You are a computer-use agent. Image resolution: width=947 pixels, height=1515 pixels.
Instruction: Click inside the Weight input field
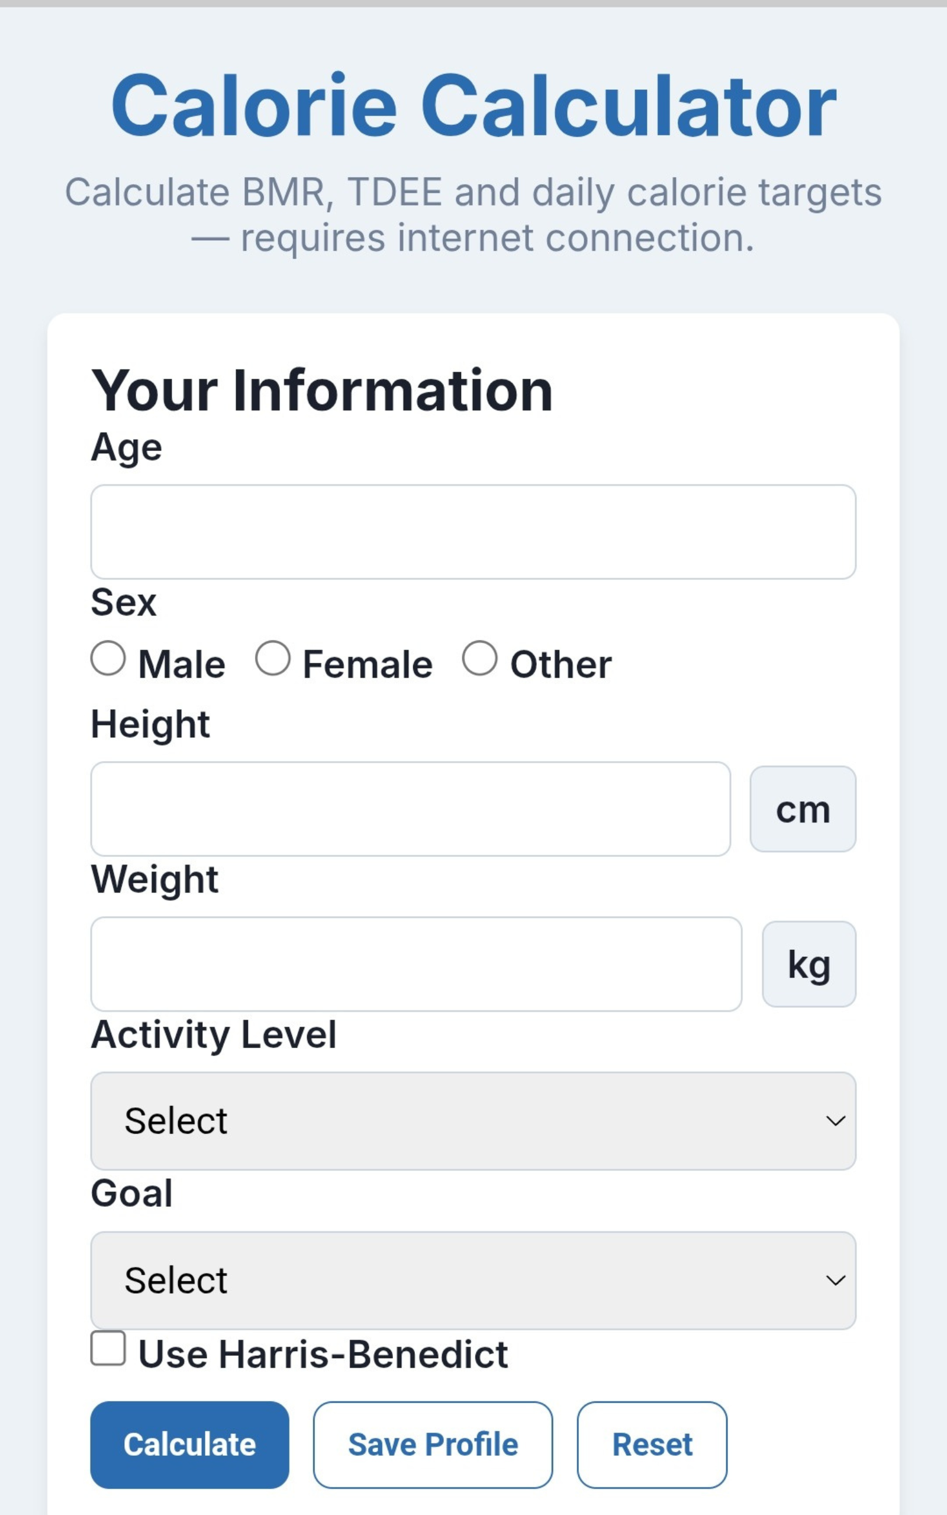(417, 963)
